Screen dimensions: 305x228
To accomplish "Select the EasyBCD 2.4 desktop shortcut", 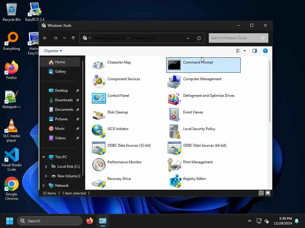I will point(35,12).
